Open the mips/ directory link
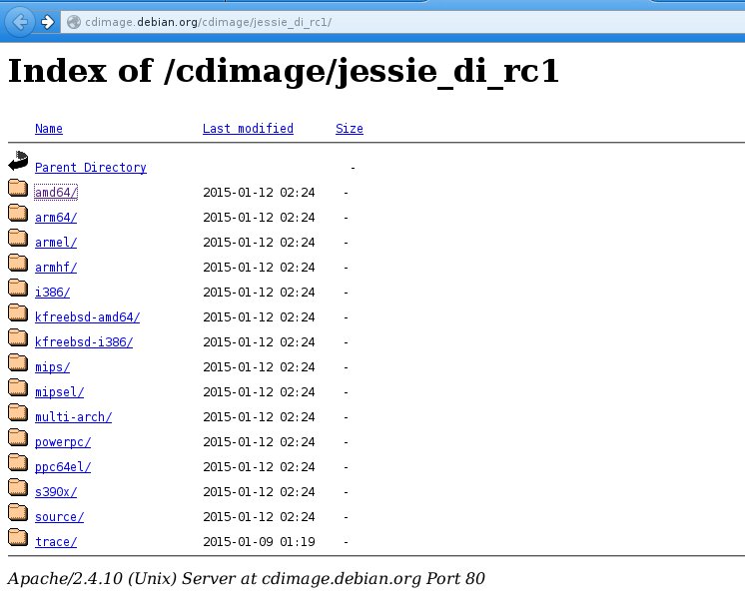This screenshot has width=745, height=605. coord(52,367)
